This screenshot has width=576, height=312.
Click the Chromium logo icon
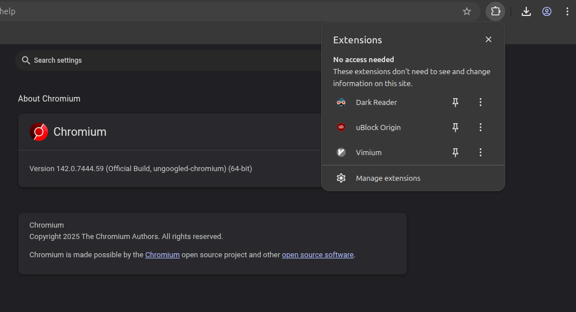39,132
